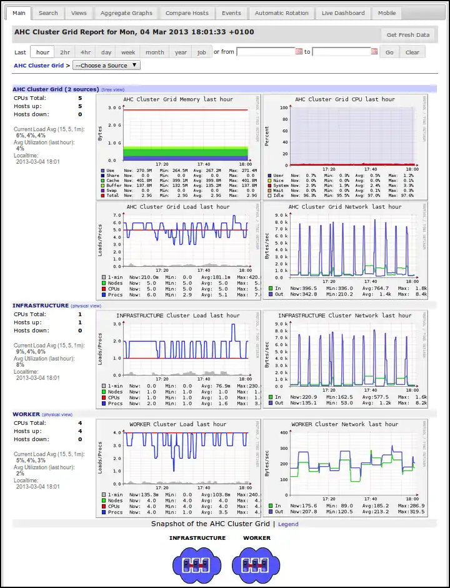Click the tree view link
Image resolution: width=450 pixels, height=588 pixels.
[x=113, y=90]
